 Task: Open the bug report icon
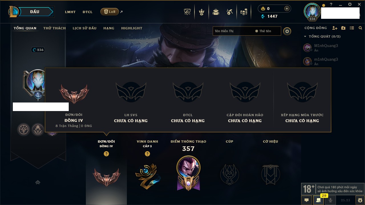(x=360, y=200)
